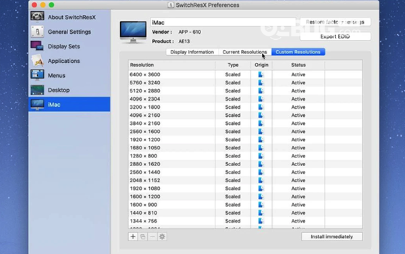405x254 pixels.
Task: Select the 1680 × 1050 resolution row
Action: point(246,148)
